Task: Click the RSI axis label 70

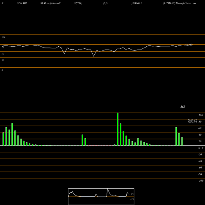Action: (3, 47)
